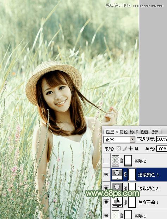This screenshot has width=167, height=219.
Task: Select the 图层 2 layer thumbnail
Action: (x=115, y=161)
